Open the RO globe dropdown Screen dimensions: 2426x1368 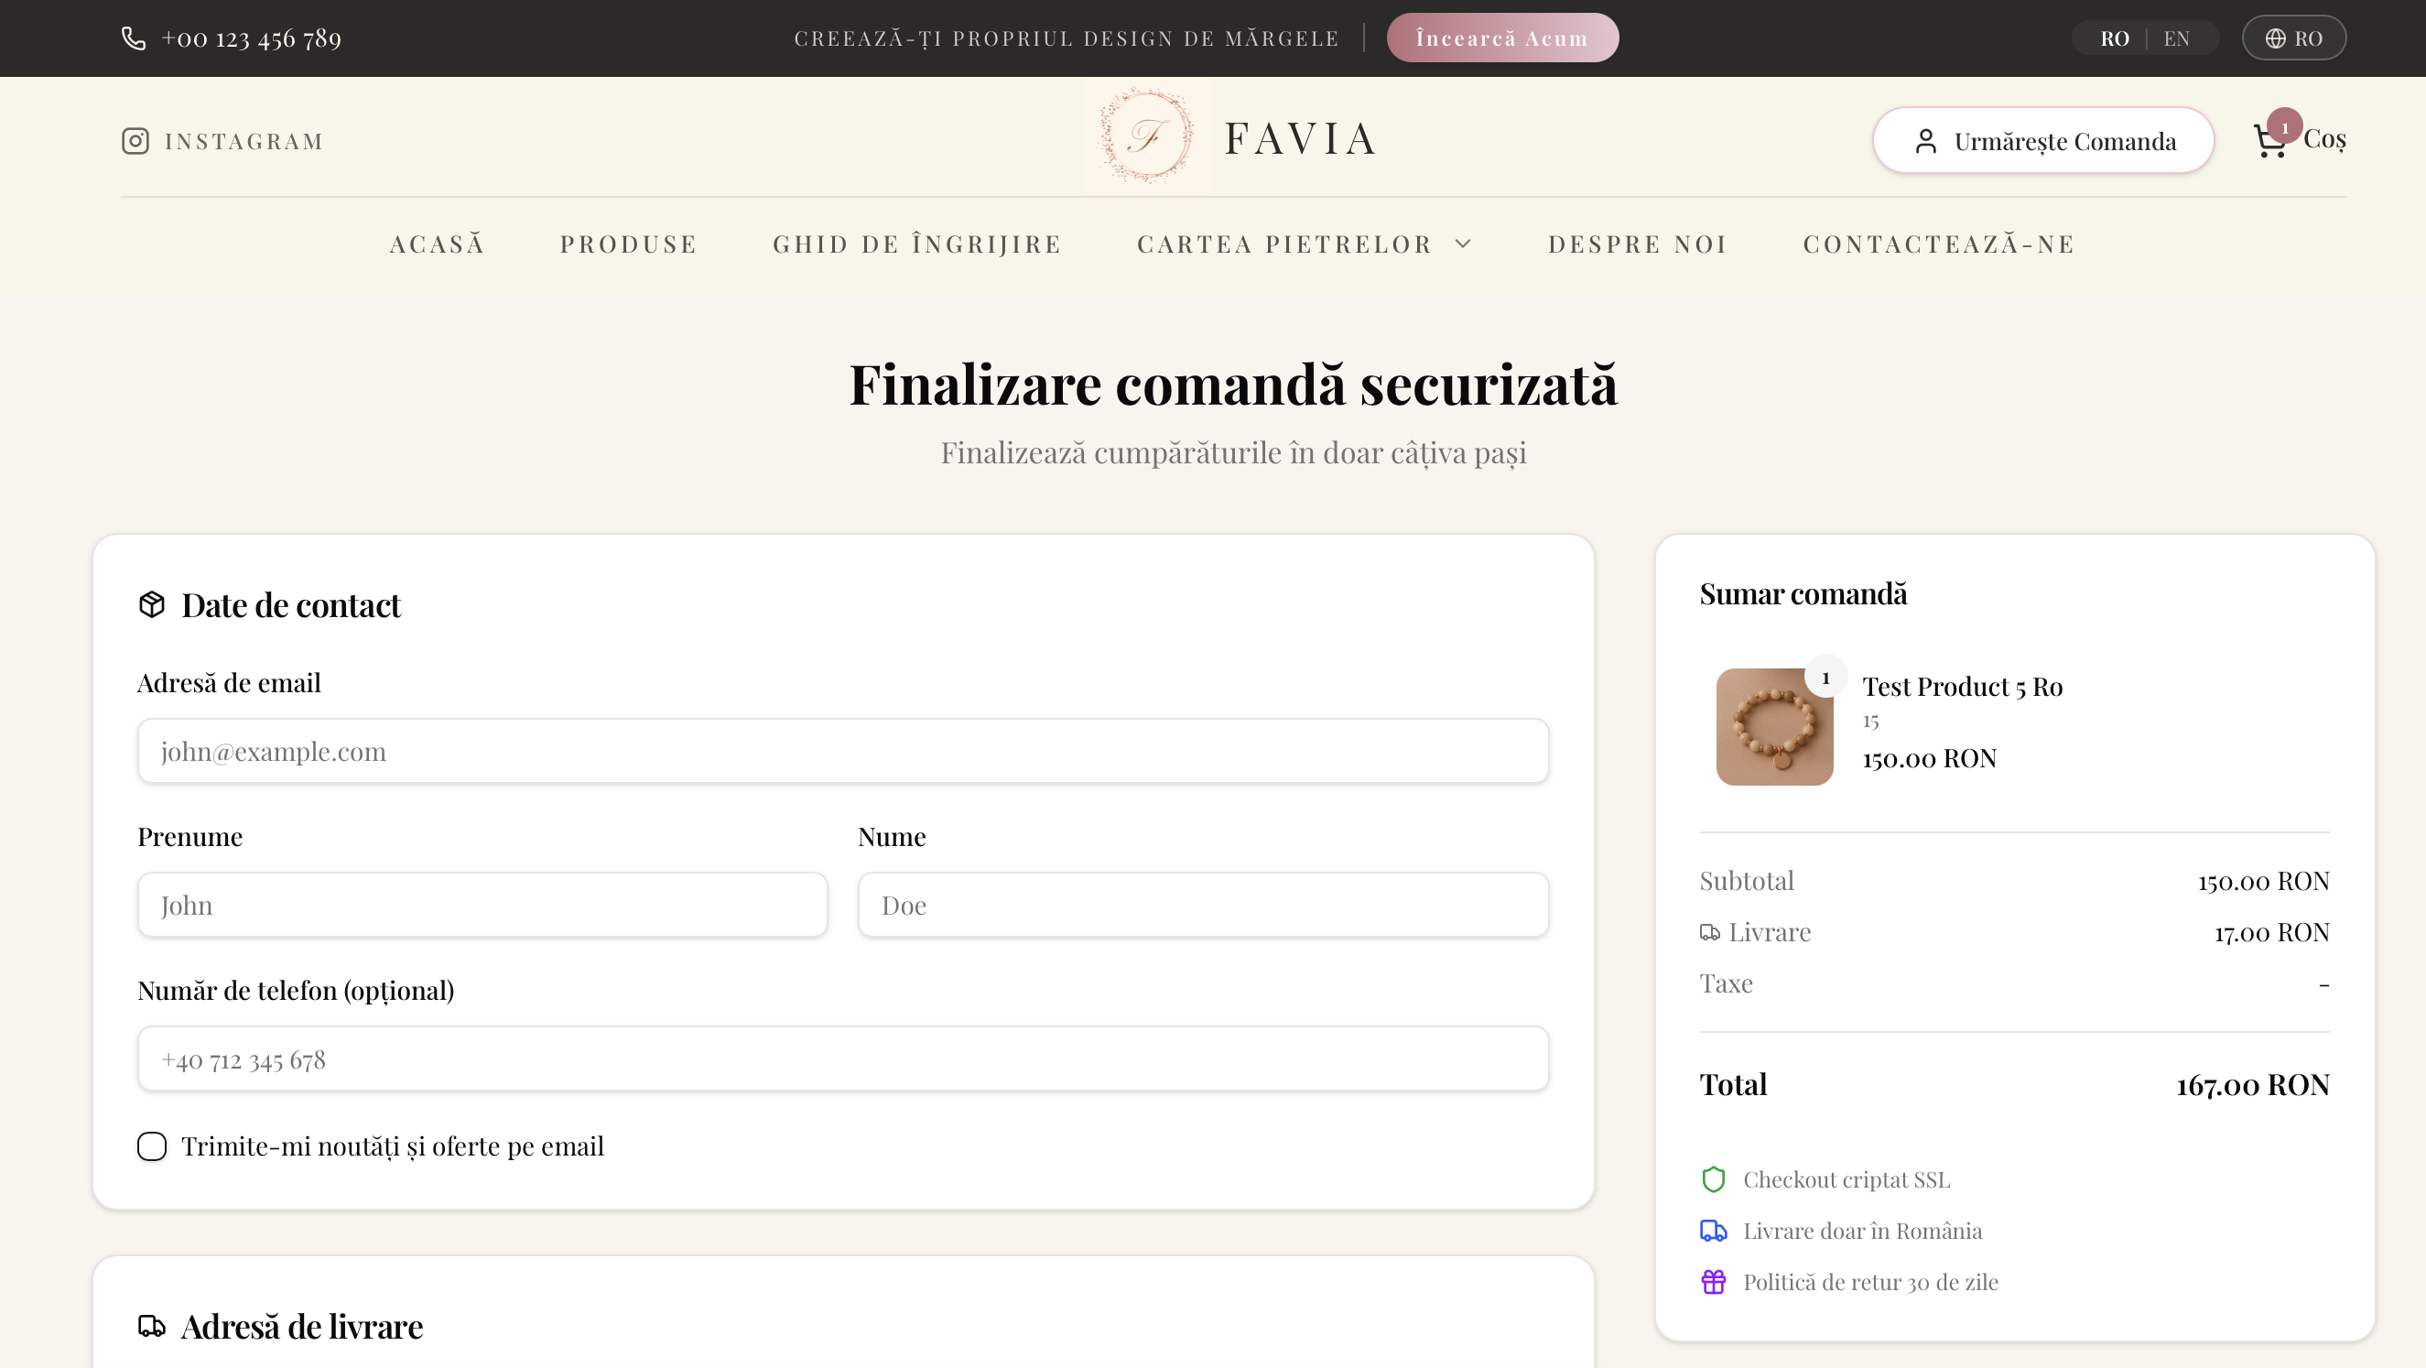pos(2294,38)
